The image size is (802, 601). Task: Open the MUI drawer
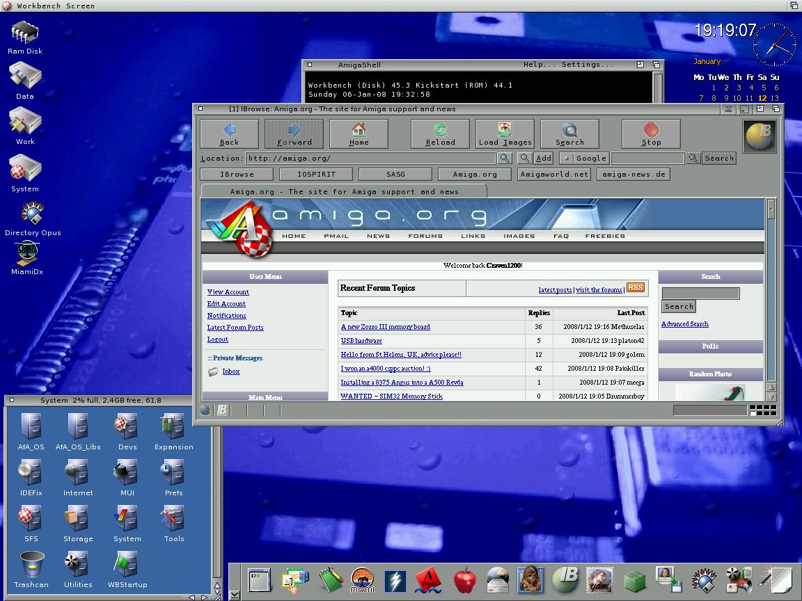coord(127,478)
